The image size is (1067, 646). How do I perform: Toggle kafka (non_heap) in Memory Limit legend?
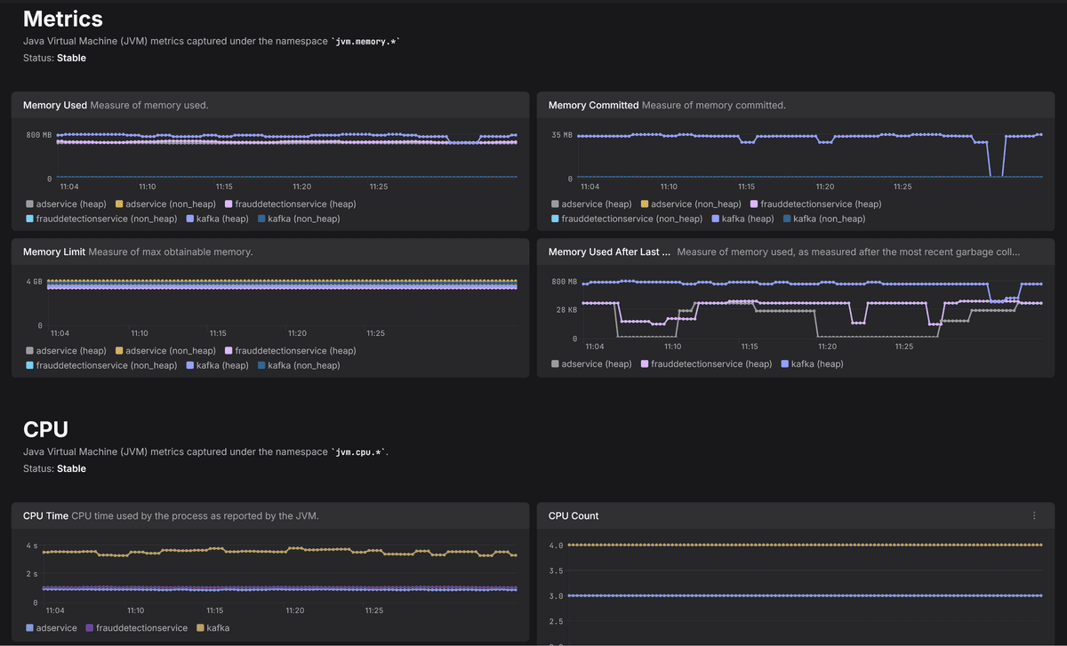[x=298, y=365]
